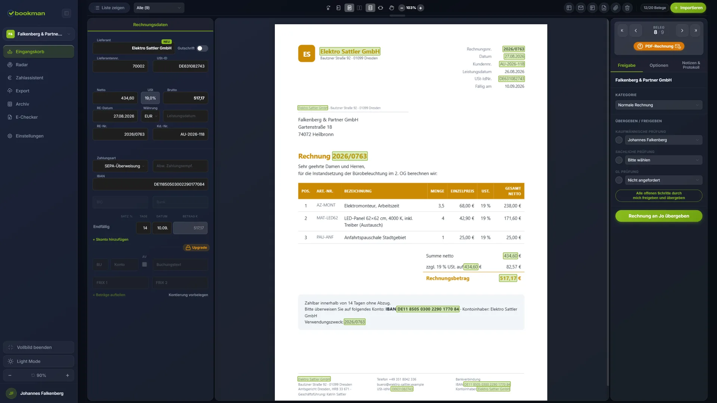Viewport: 717px width, 403px height.
Task: Switch to Notizen & Protokoll tab
Action: coord(691,65)
